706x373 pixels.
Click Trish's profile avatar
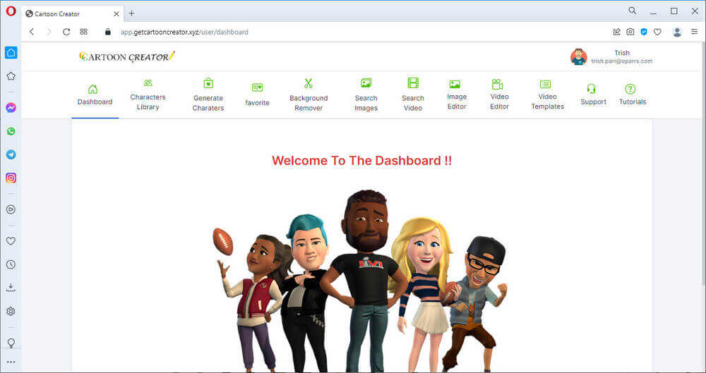point(579,57)
